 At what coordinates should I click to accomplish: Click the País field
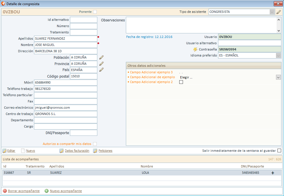[84, 70]
